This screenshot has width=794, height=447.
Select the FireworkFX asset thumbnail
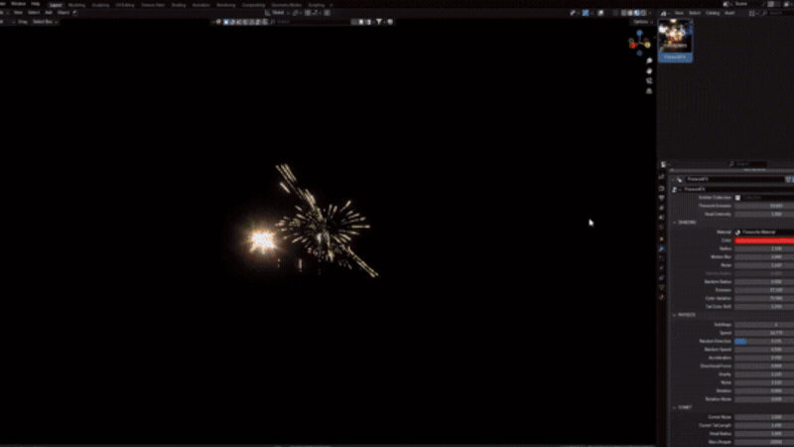point(675,41)
